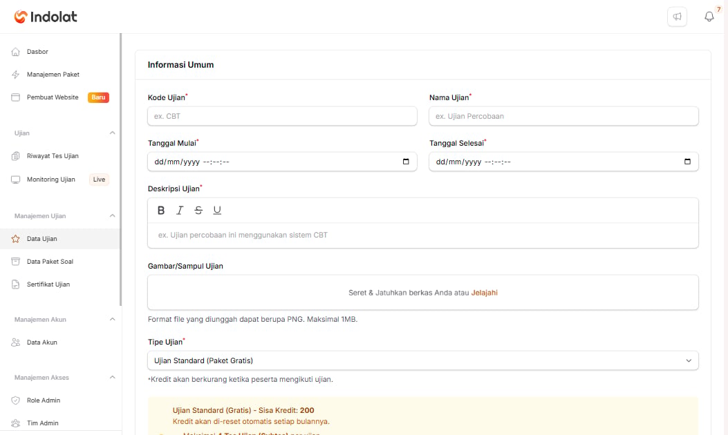This screenshot has height=435, width=728.
Task: Click the Baru badge
Action: 98,97
